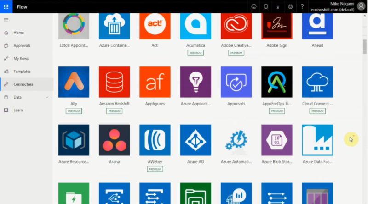The image size is (368, 204).
Task: Open the Cloud Connect connector icon
Action: pyautogui.click(x=317, y=82)
